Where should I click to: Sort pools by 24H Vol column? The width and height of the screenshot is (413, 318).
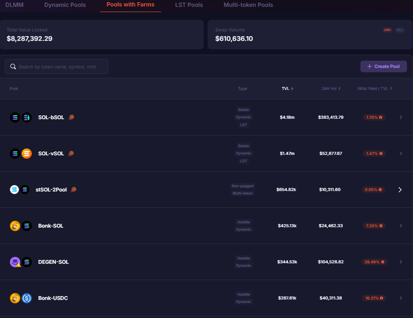331,89
